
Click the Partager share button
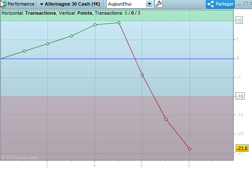coord(220,4)
